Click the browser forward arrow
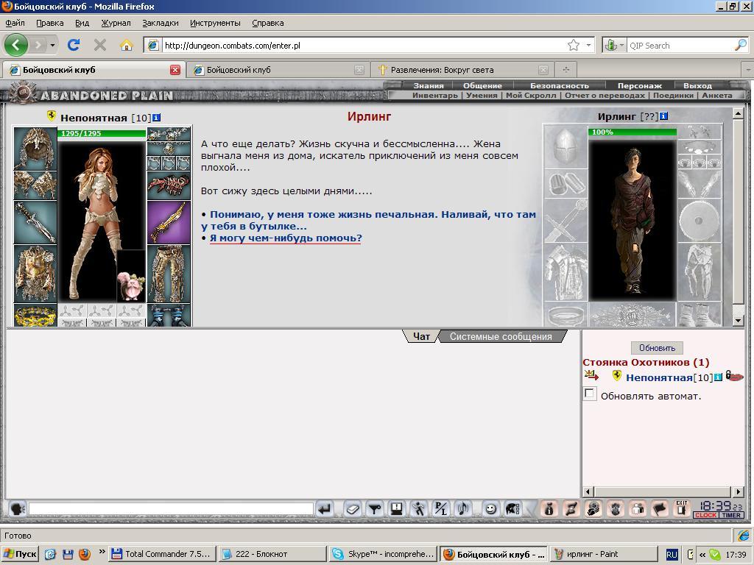 pos(38,45)
